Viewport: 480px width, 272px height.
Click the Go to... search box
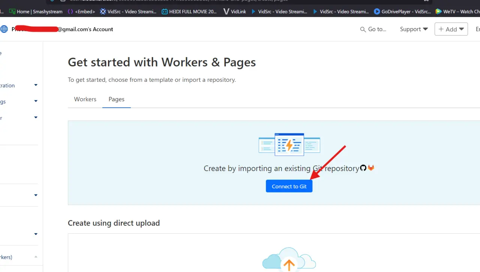[x=373, y=29]
